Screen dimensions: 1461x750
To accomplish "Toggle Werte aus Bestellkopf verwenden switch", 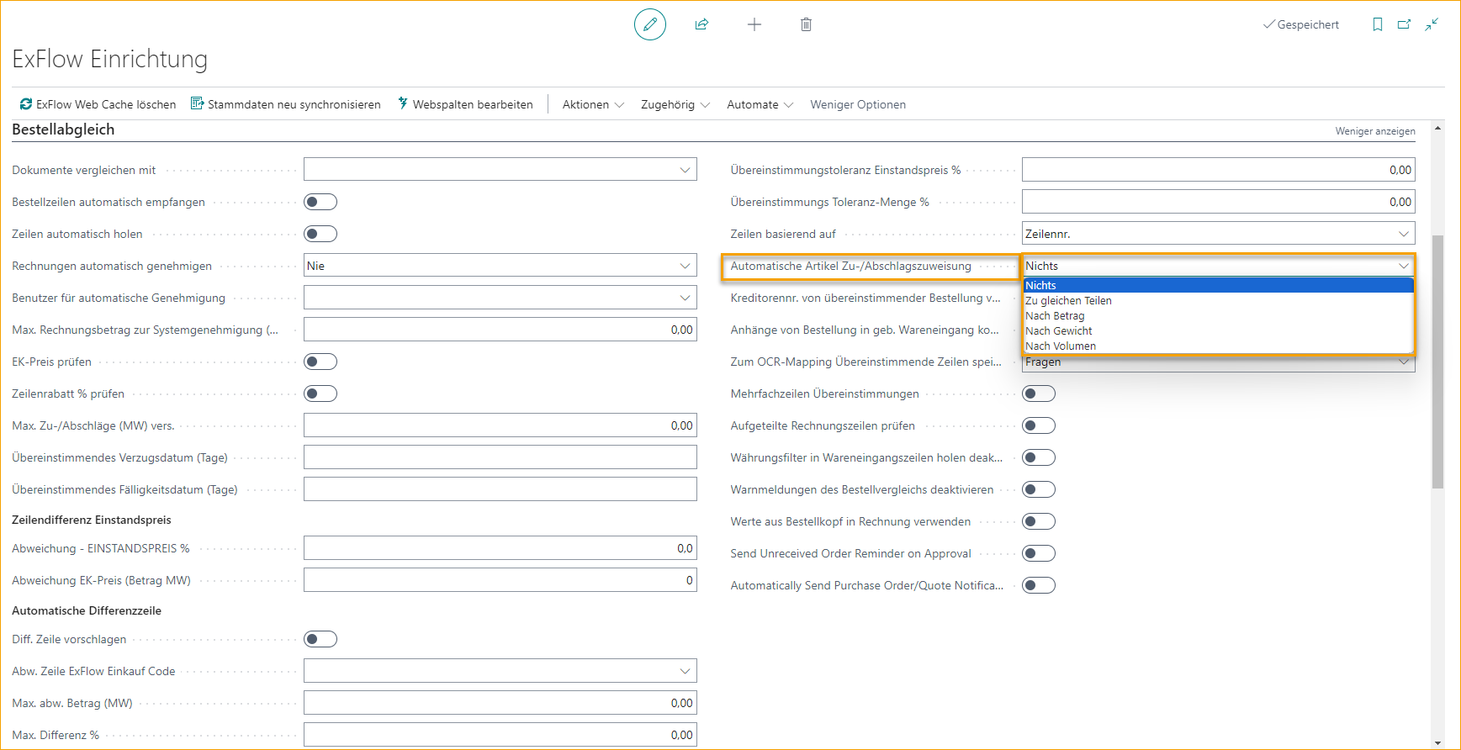I will pyautogui.click(x=1039, y=521).
